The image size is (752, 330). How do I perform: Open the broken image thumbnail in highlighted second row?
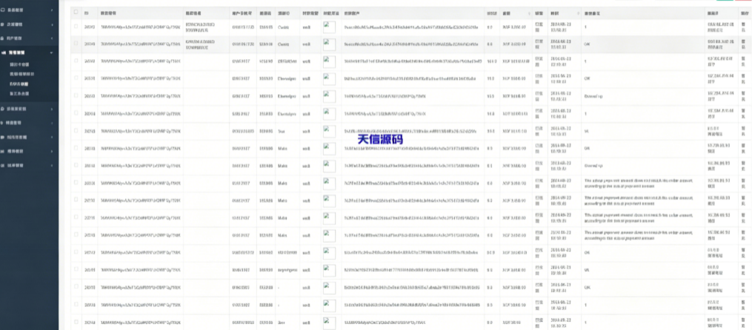[329, 44]
